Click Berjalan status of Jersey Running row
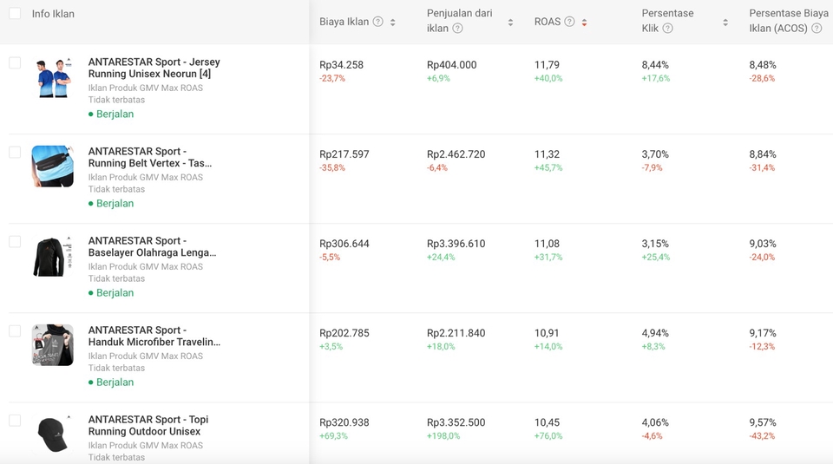Image resolution: width=833 pixels, height=464 pixels. pos(111,114)
